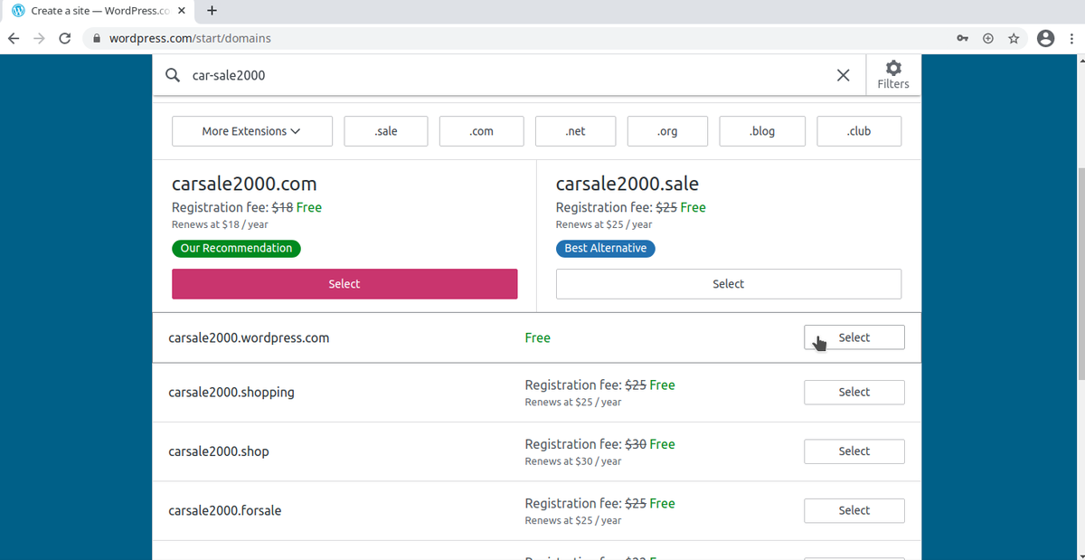This screenshot has width=1085, height=560.
Task: Click the search magnifier icon
Action: pyautogui.click(x=172, y=75)
